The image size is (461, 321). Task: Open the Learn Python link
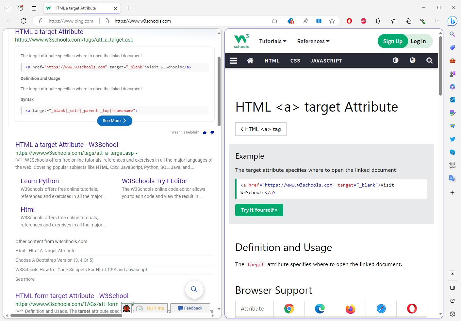point(40,181)
